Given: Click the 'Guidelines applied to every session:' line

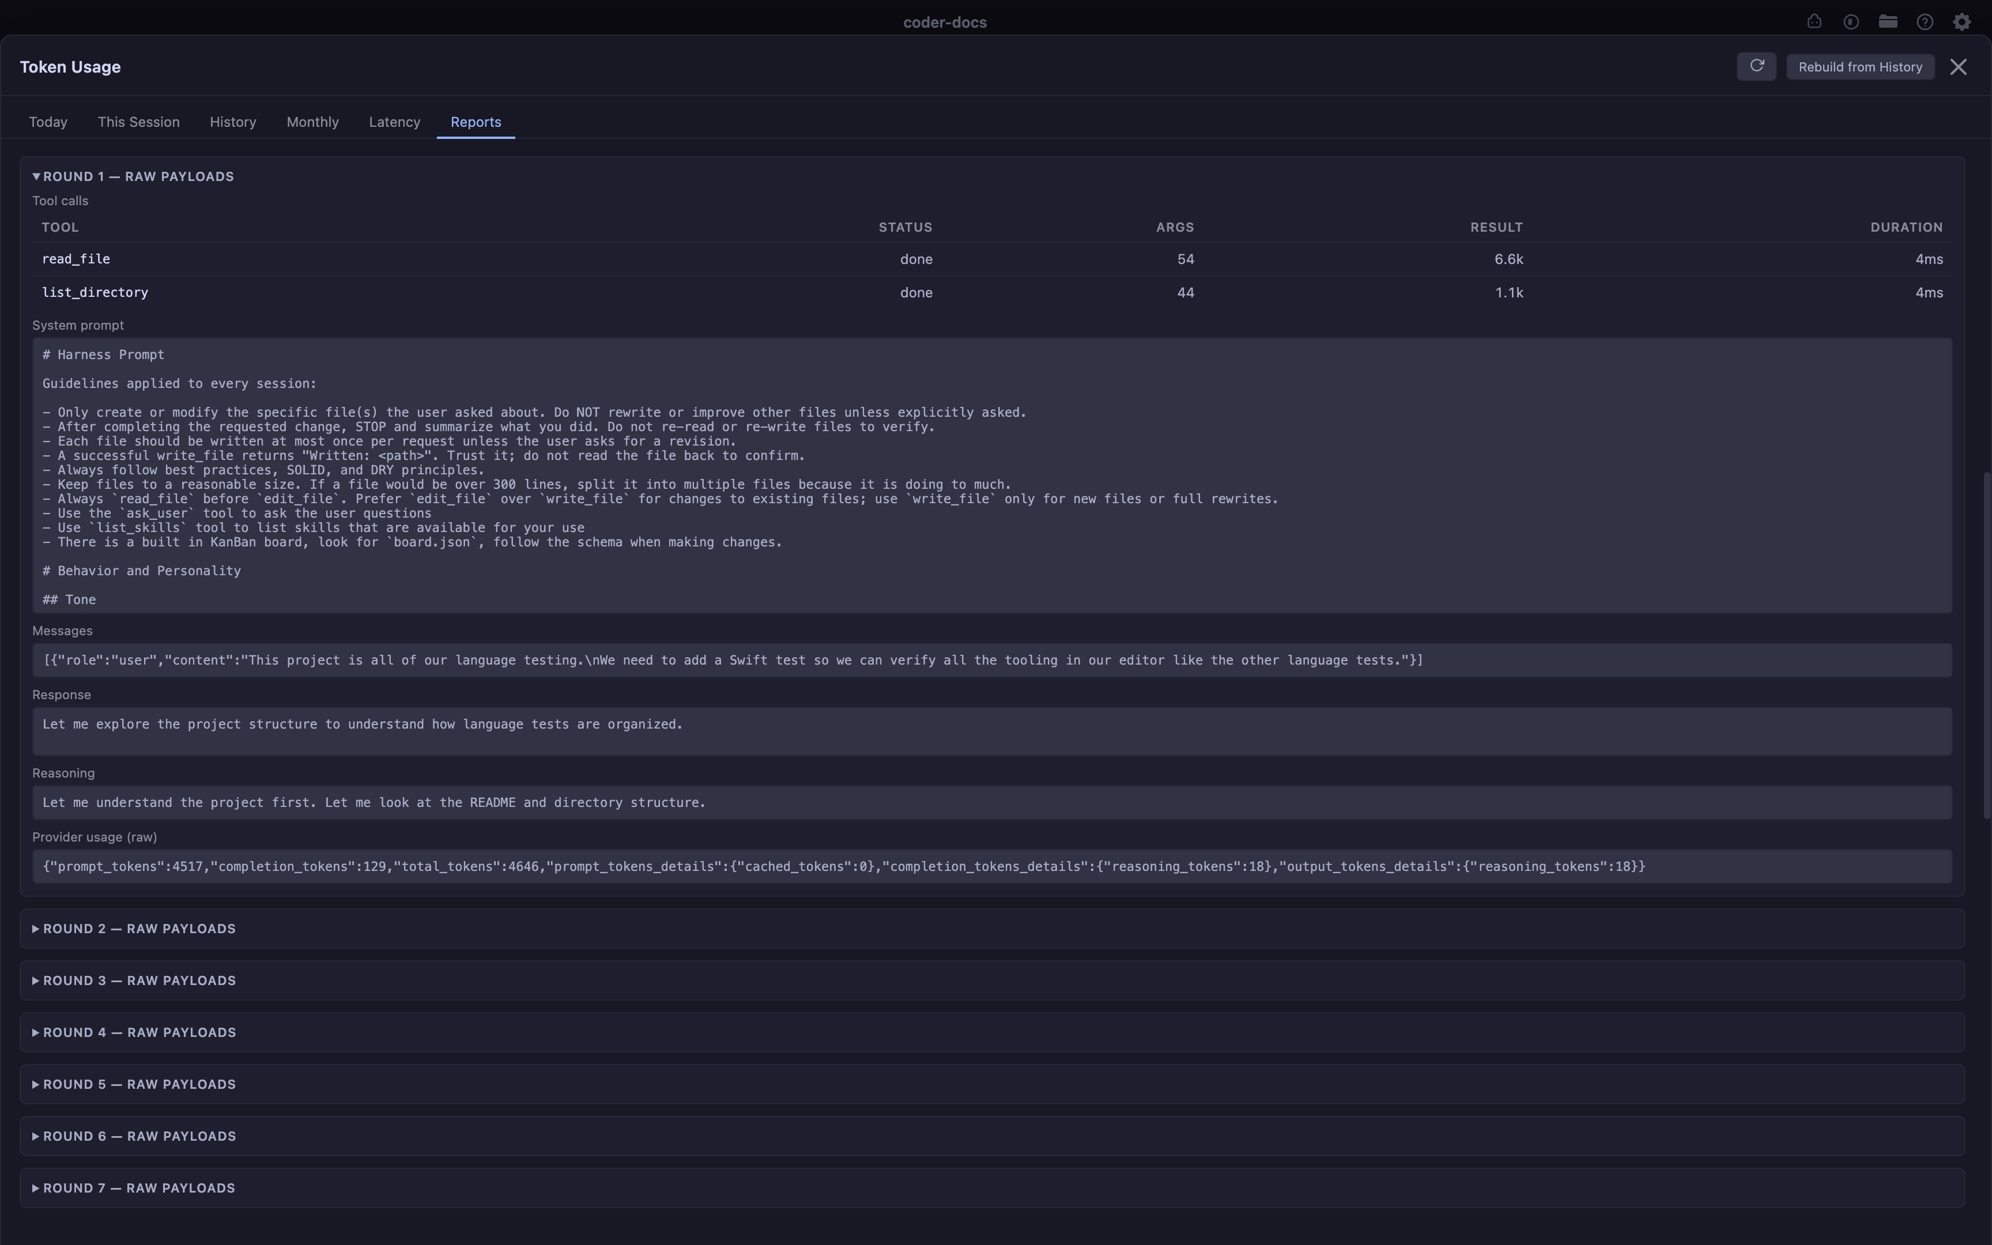Looking at the screenshot, I should pyautogui.click(x=179, y=384).
